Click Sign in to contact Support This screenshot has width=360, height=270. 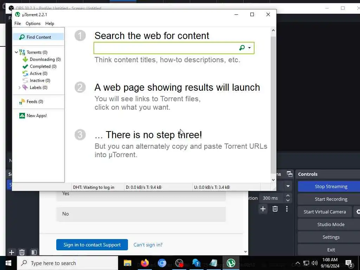92,245
